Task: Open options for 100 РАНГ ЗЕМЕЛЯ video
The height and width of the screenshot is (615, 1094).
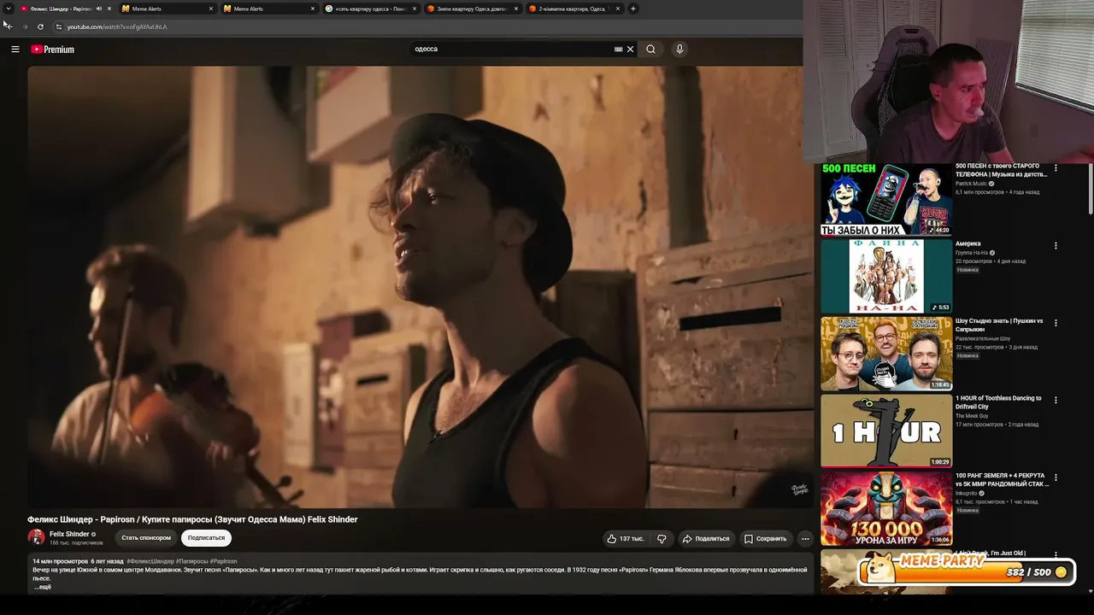Action: pyautogui.click(x=1056, y=477)
